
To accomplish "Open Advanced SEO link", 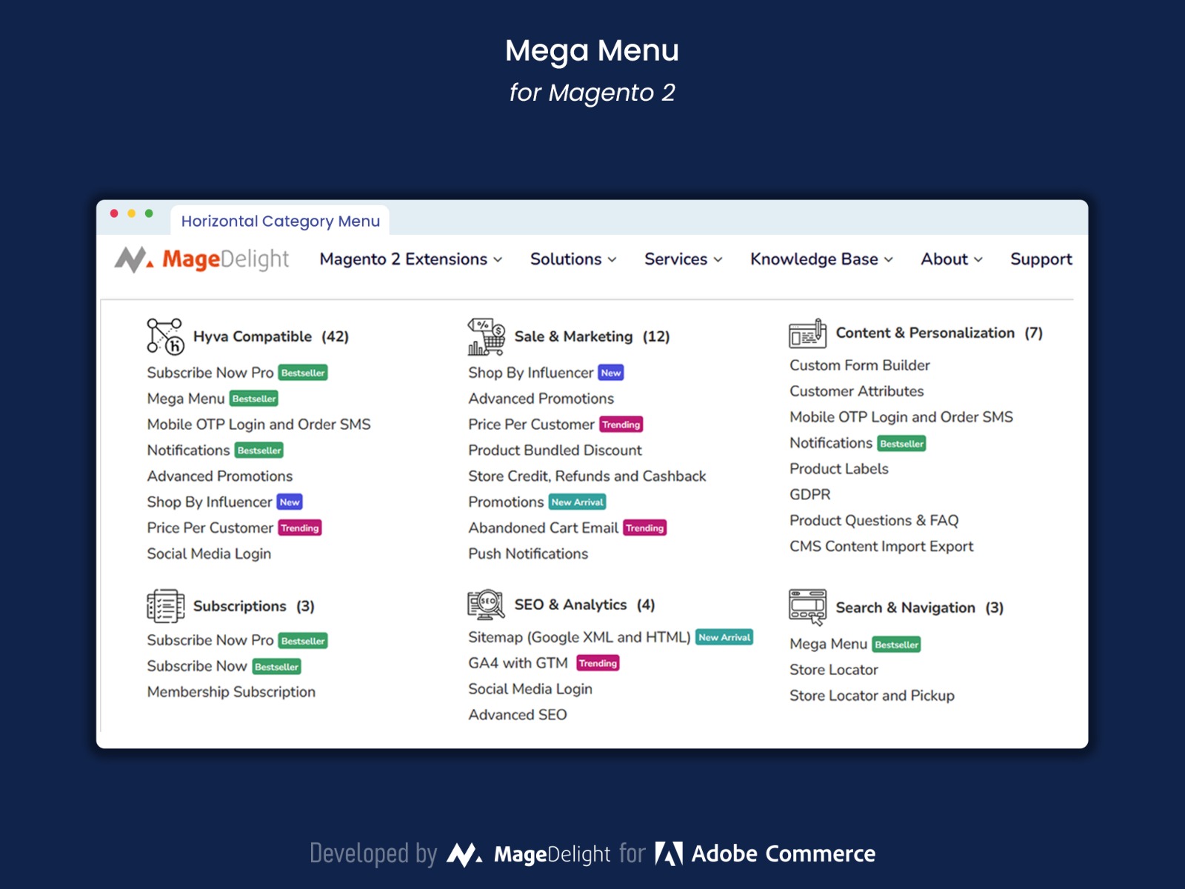I will point(518,715).
